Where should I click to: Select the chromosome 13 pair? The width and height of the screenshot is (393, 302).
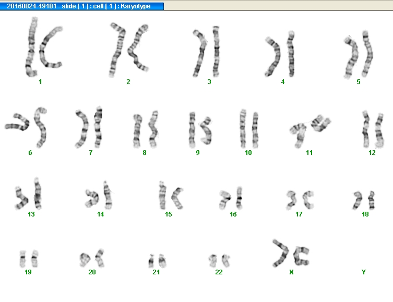click(x=28, y=194)
